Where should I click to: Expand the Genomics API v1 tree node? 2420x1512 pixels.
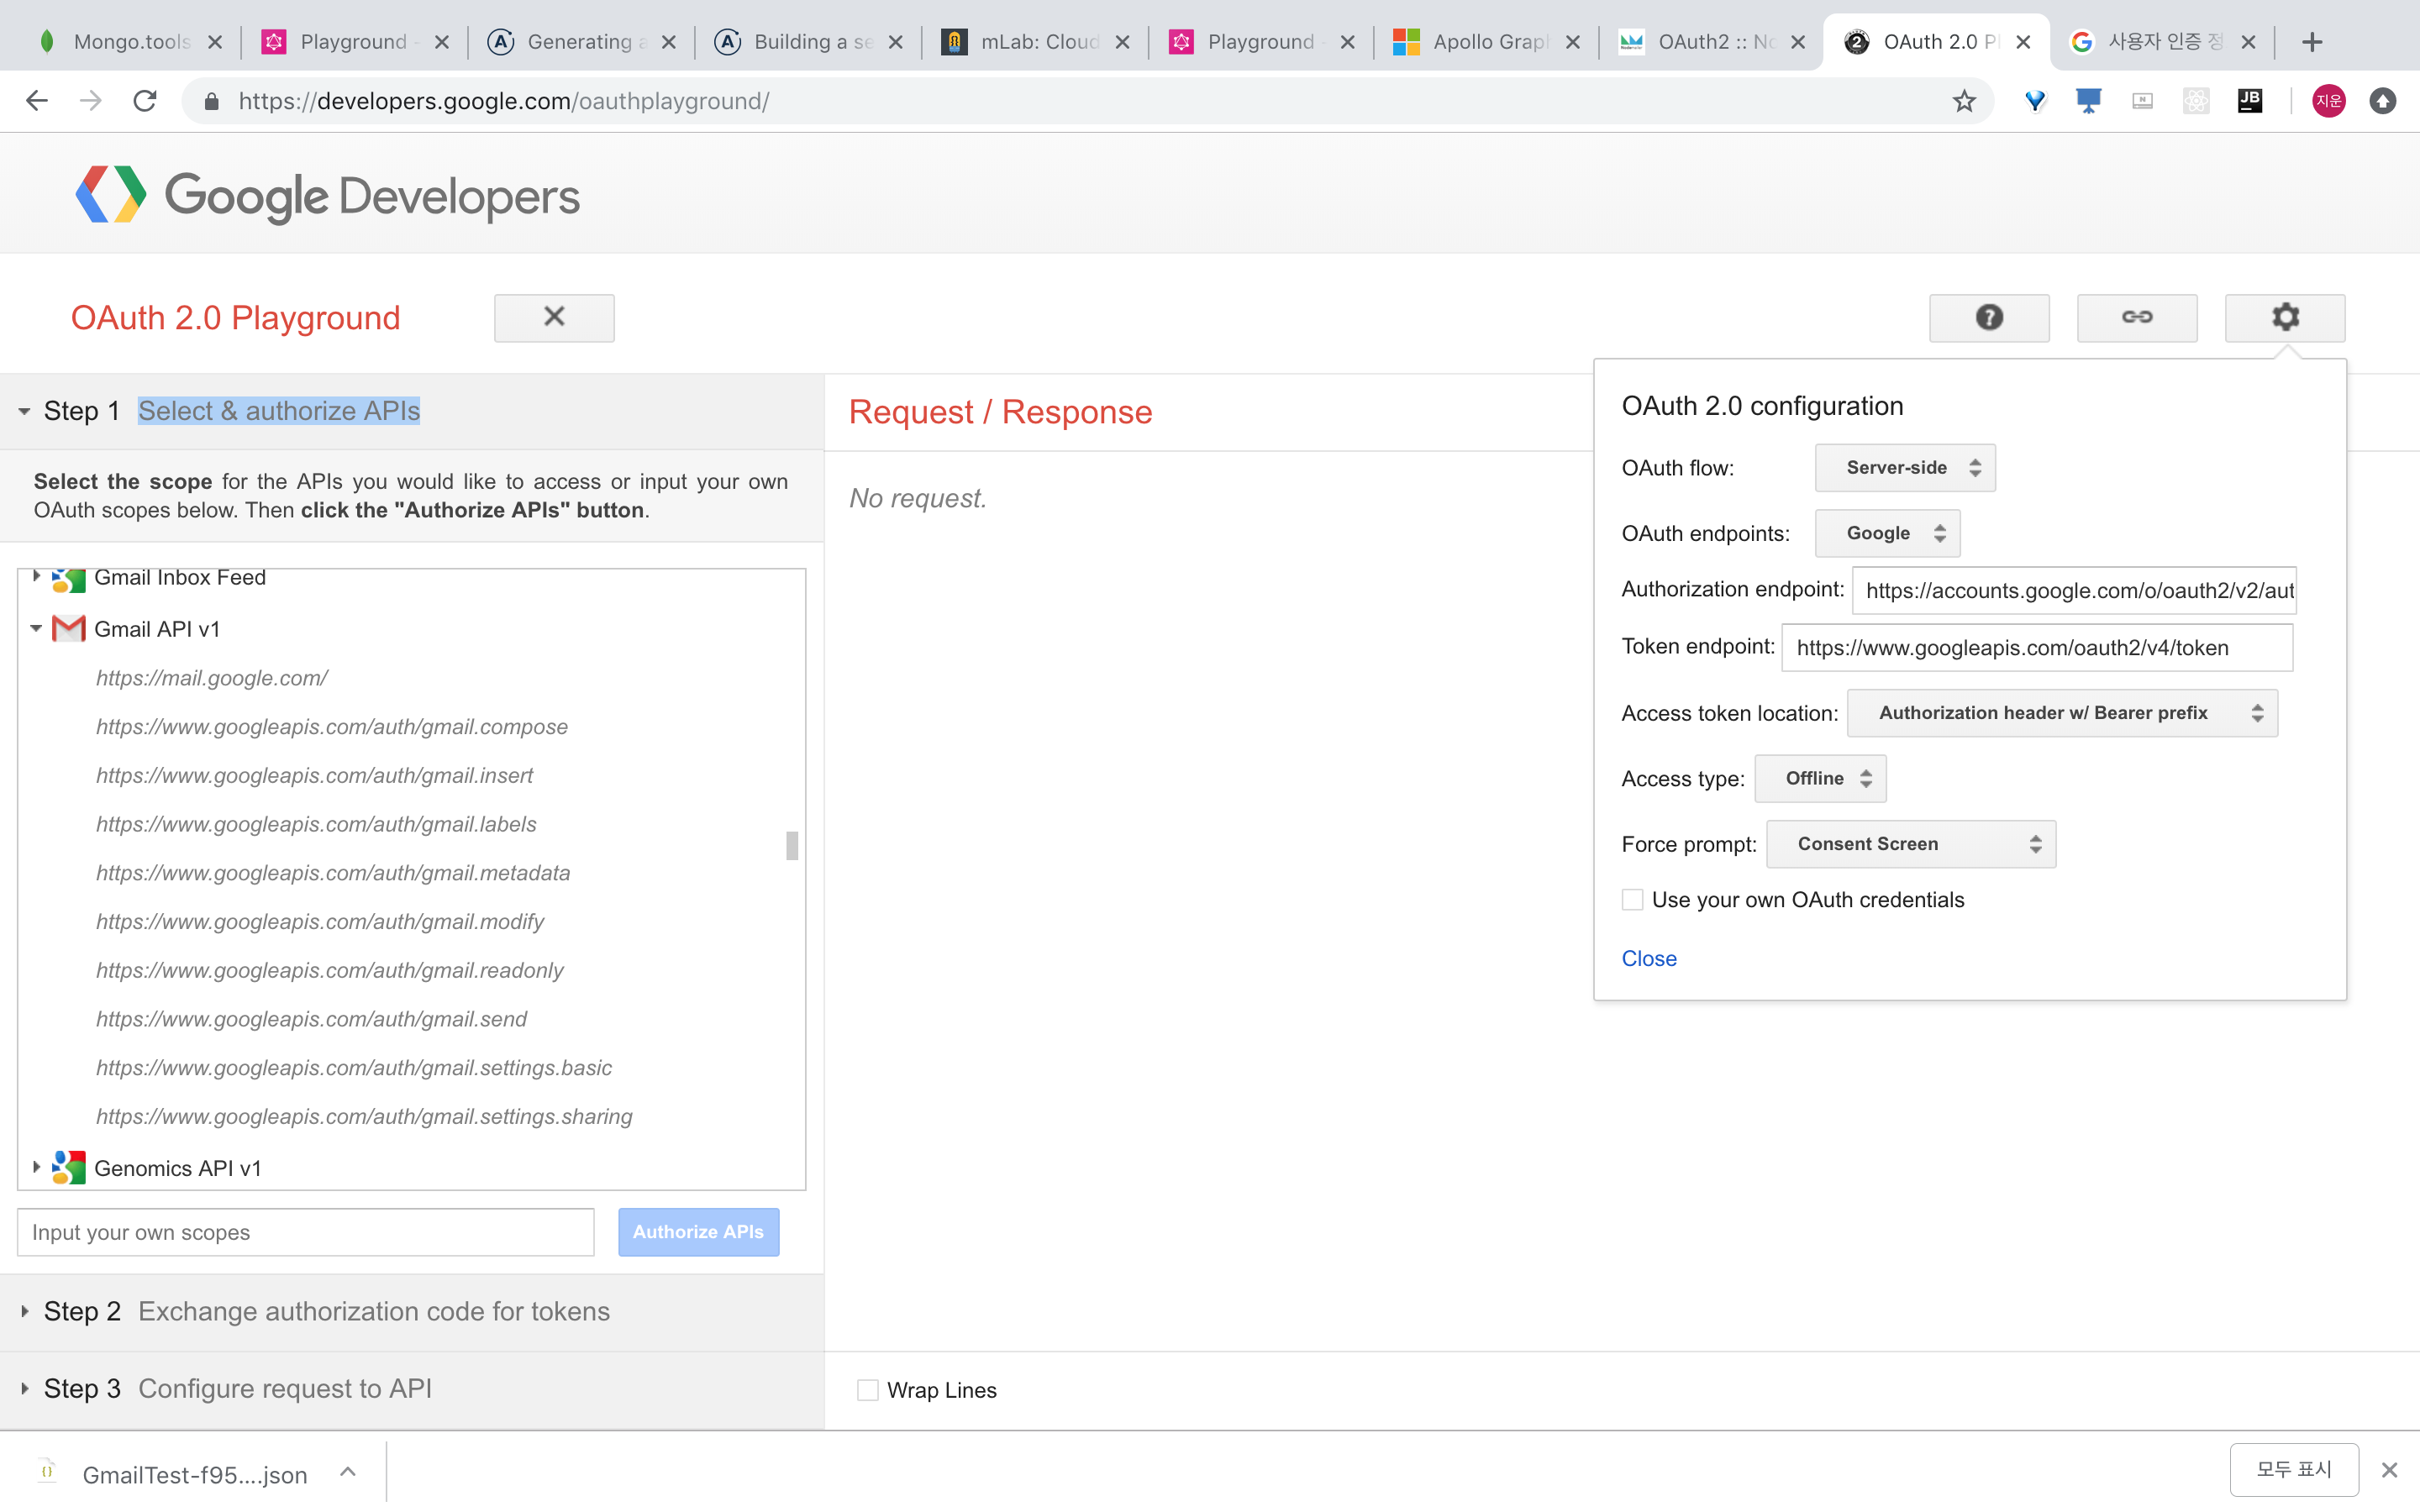tap(36, 1167)
